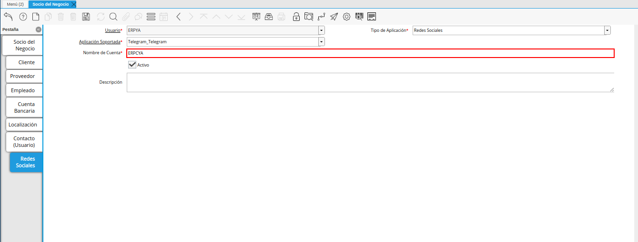
Task: Click the Descripción label text
Action: pos(111,82)
